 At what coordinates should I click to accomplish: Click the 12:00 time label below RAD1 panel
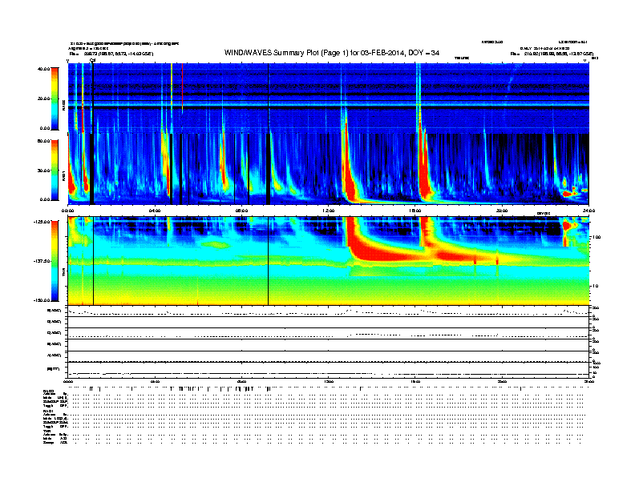pyautogui.click(x=328, y=211)
